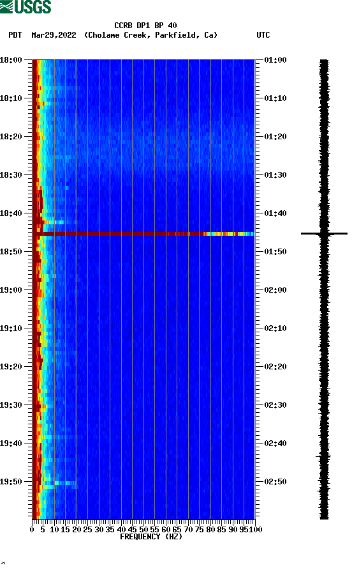Viewport: 352px width, 570px height.
Task: Click the date Mar29,2022
Action: pos(54,35)
